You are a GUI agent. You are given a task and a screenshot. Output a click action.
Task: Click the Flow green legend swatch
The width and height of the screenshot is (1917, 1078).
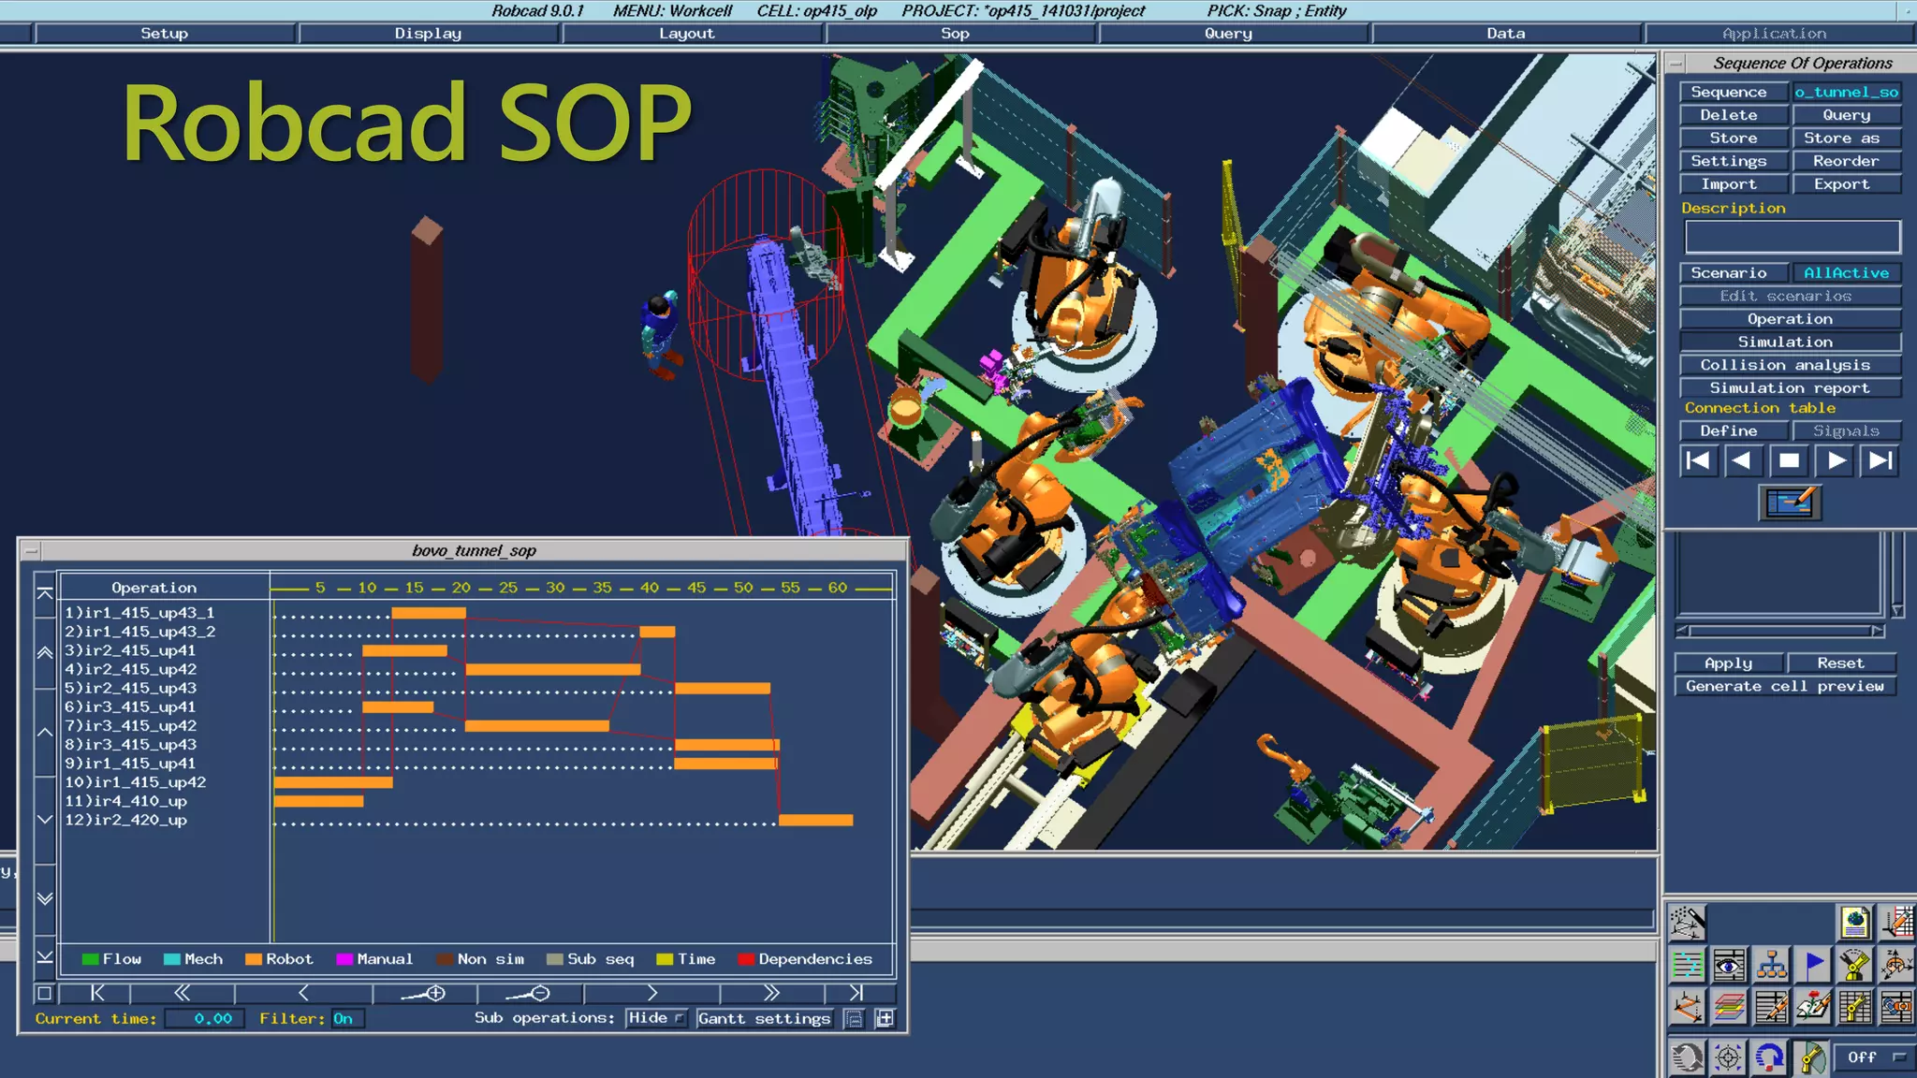click(90, 959)
